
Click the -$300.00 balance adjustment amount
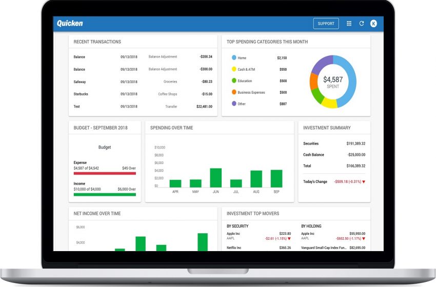pos(206,69)
